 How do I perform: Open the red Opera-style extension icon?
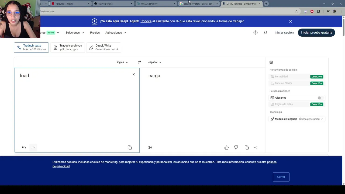pyautogui.click(x=312, y=11)
